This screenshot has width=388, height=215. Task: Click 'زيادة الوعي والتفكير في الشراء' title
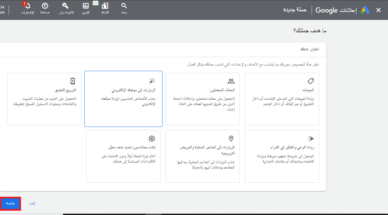[x=292, y=147]
